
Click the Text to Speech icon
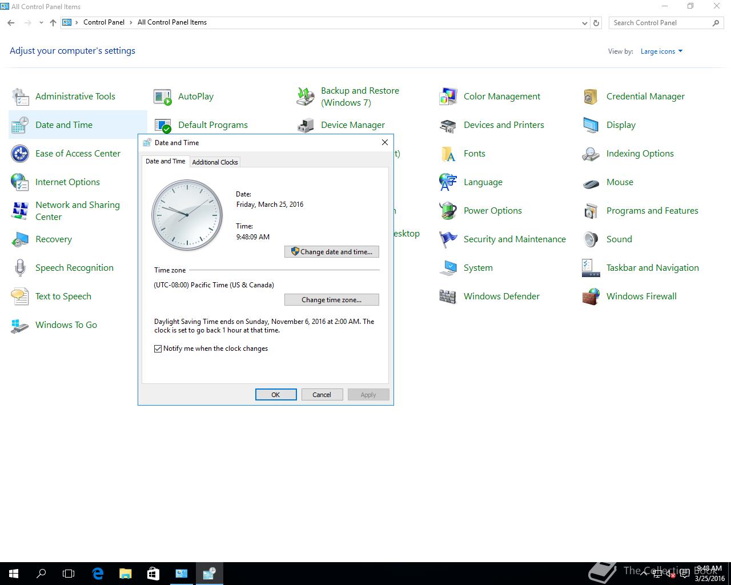20,296
